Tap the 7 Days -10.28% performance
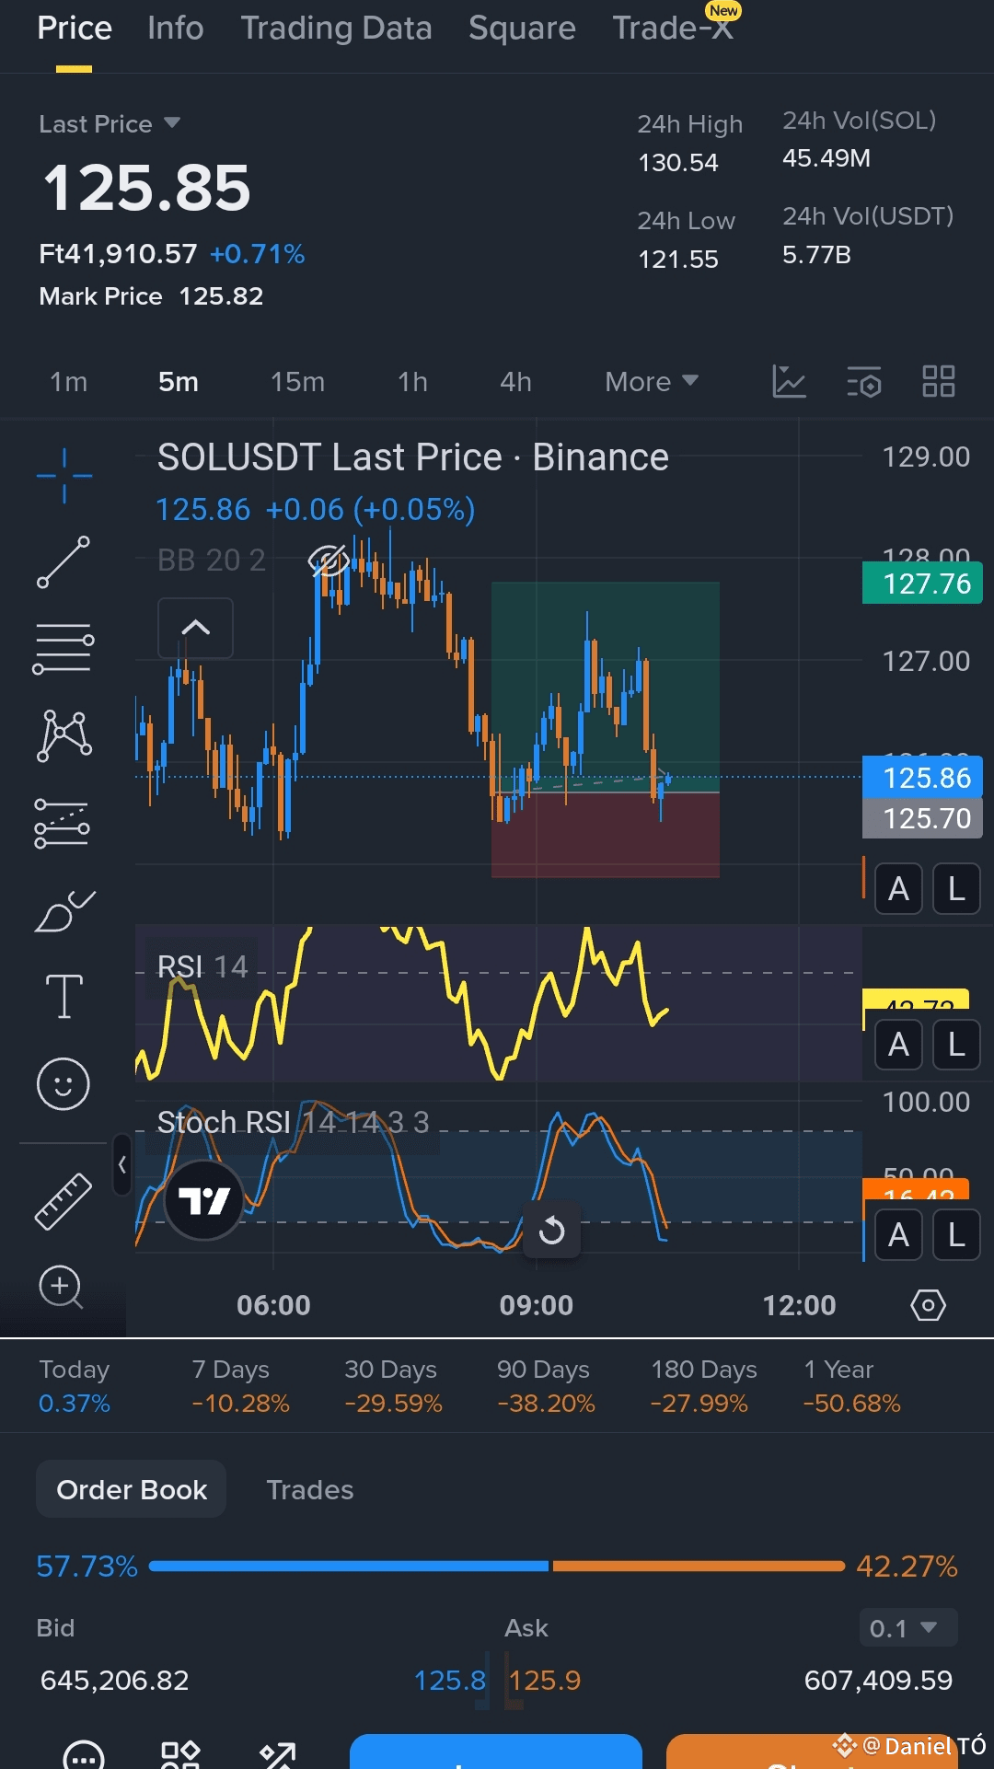The width and height of the screenshot is (994, 1769). (x=240, y=1386)
